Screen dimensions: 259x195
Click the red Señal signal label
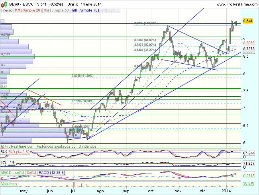pyautogui.click(x=31, y=172)
